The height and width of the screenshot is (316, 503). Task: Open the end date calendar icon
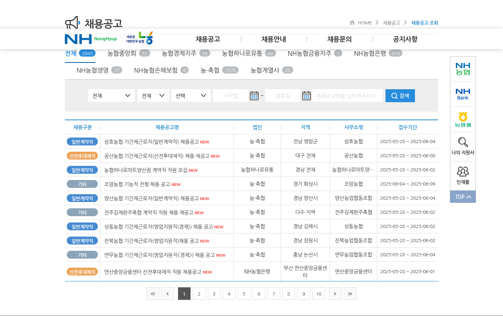click(x=307, y=96)
